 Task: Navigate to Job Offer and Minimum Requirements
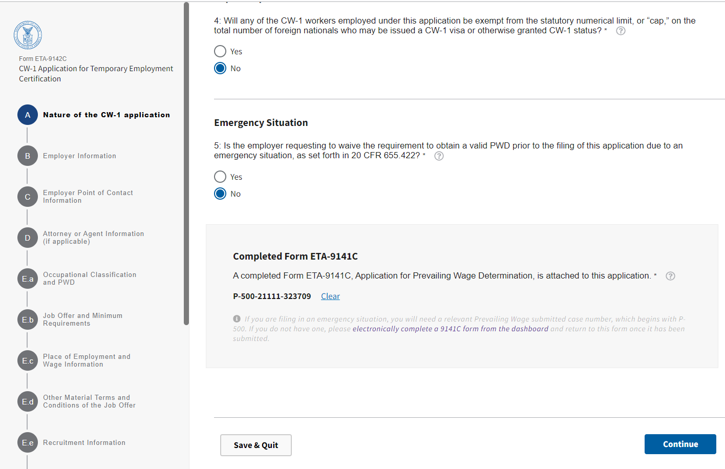[82, 319]
